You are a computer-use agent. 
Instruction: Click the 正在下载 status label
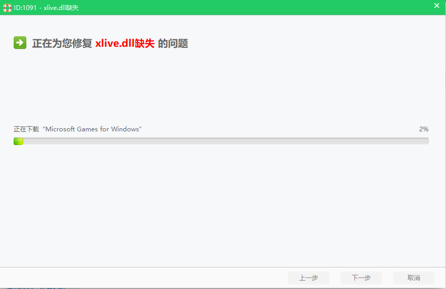click(x=26, y=129)
